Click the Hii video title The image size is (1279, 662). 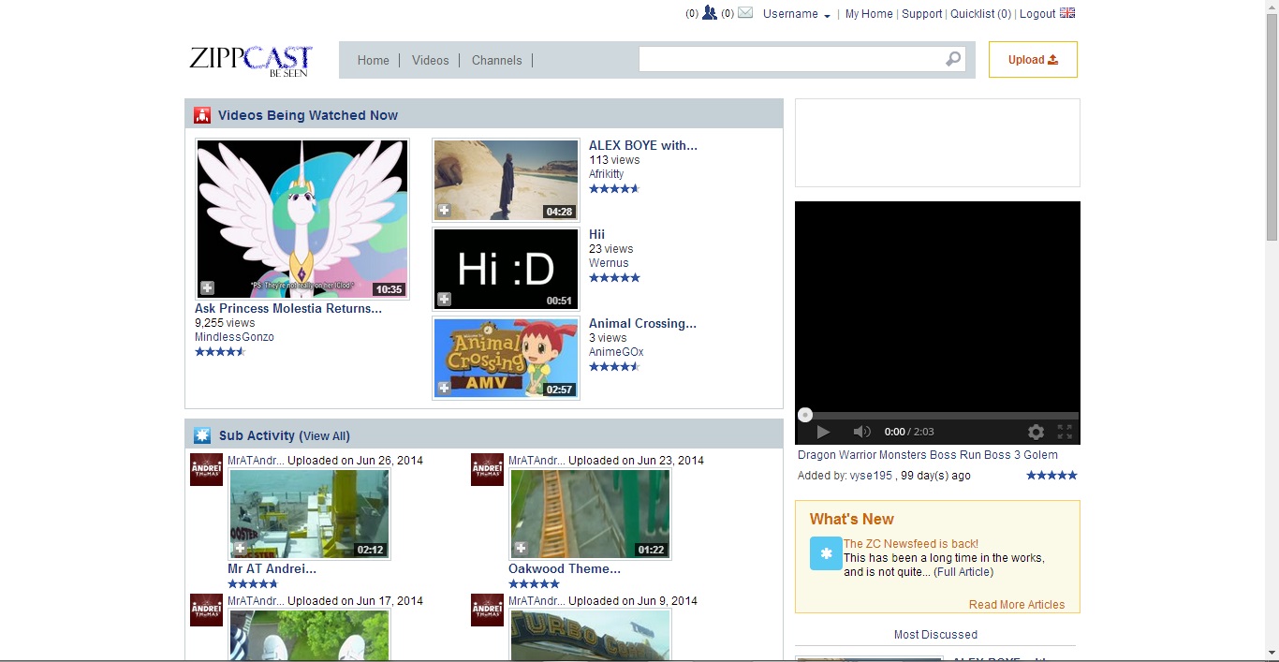click(596, 234)
